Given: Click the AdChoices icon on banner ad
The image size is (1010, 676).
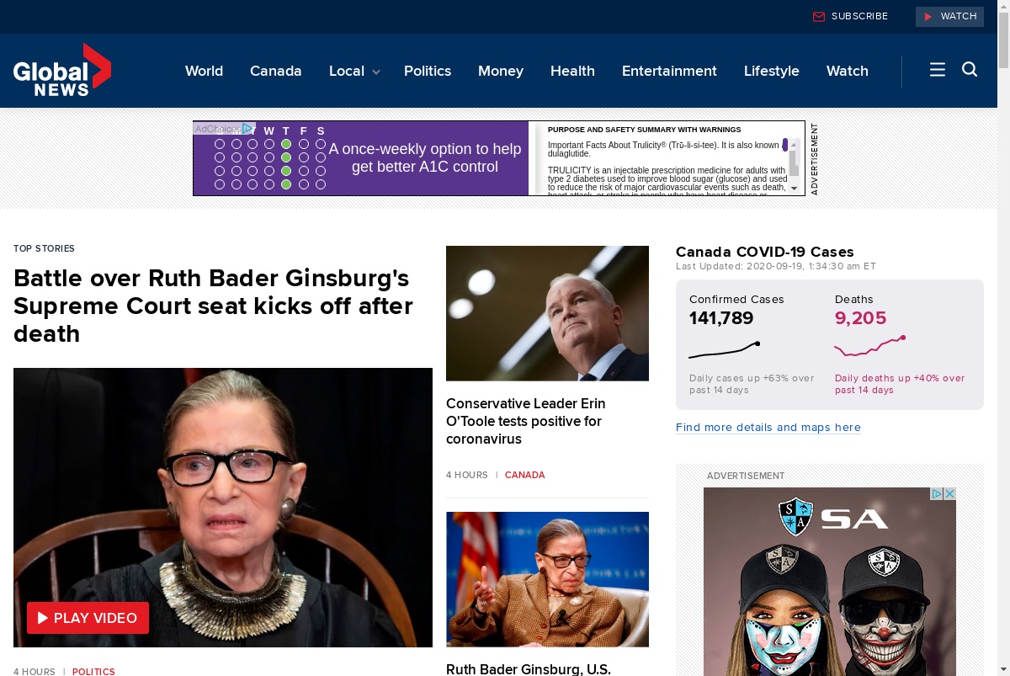Looking at the screenshot, I should [x=247, y=129].
